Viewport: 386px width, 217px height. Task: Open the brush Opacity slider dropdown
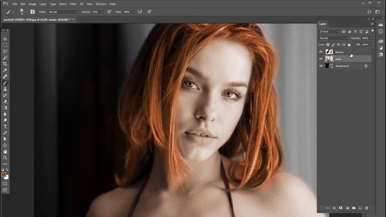click(x=103, y=12)
